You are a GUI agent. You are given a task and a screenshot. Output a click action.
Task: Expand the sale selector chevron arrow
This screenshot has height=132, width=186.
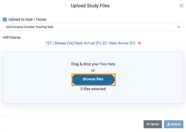click(x=178, y=27)
